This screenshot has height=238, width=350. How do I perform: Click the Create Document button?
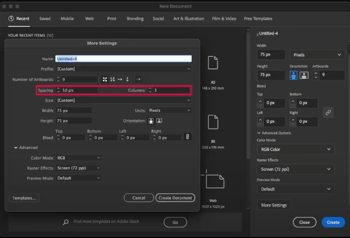coord(175,198)
